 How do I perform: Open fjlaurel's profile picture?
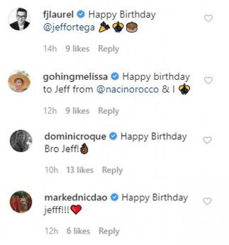point(19,19)
